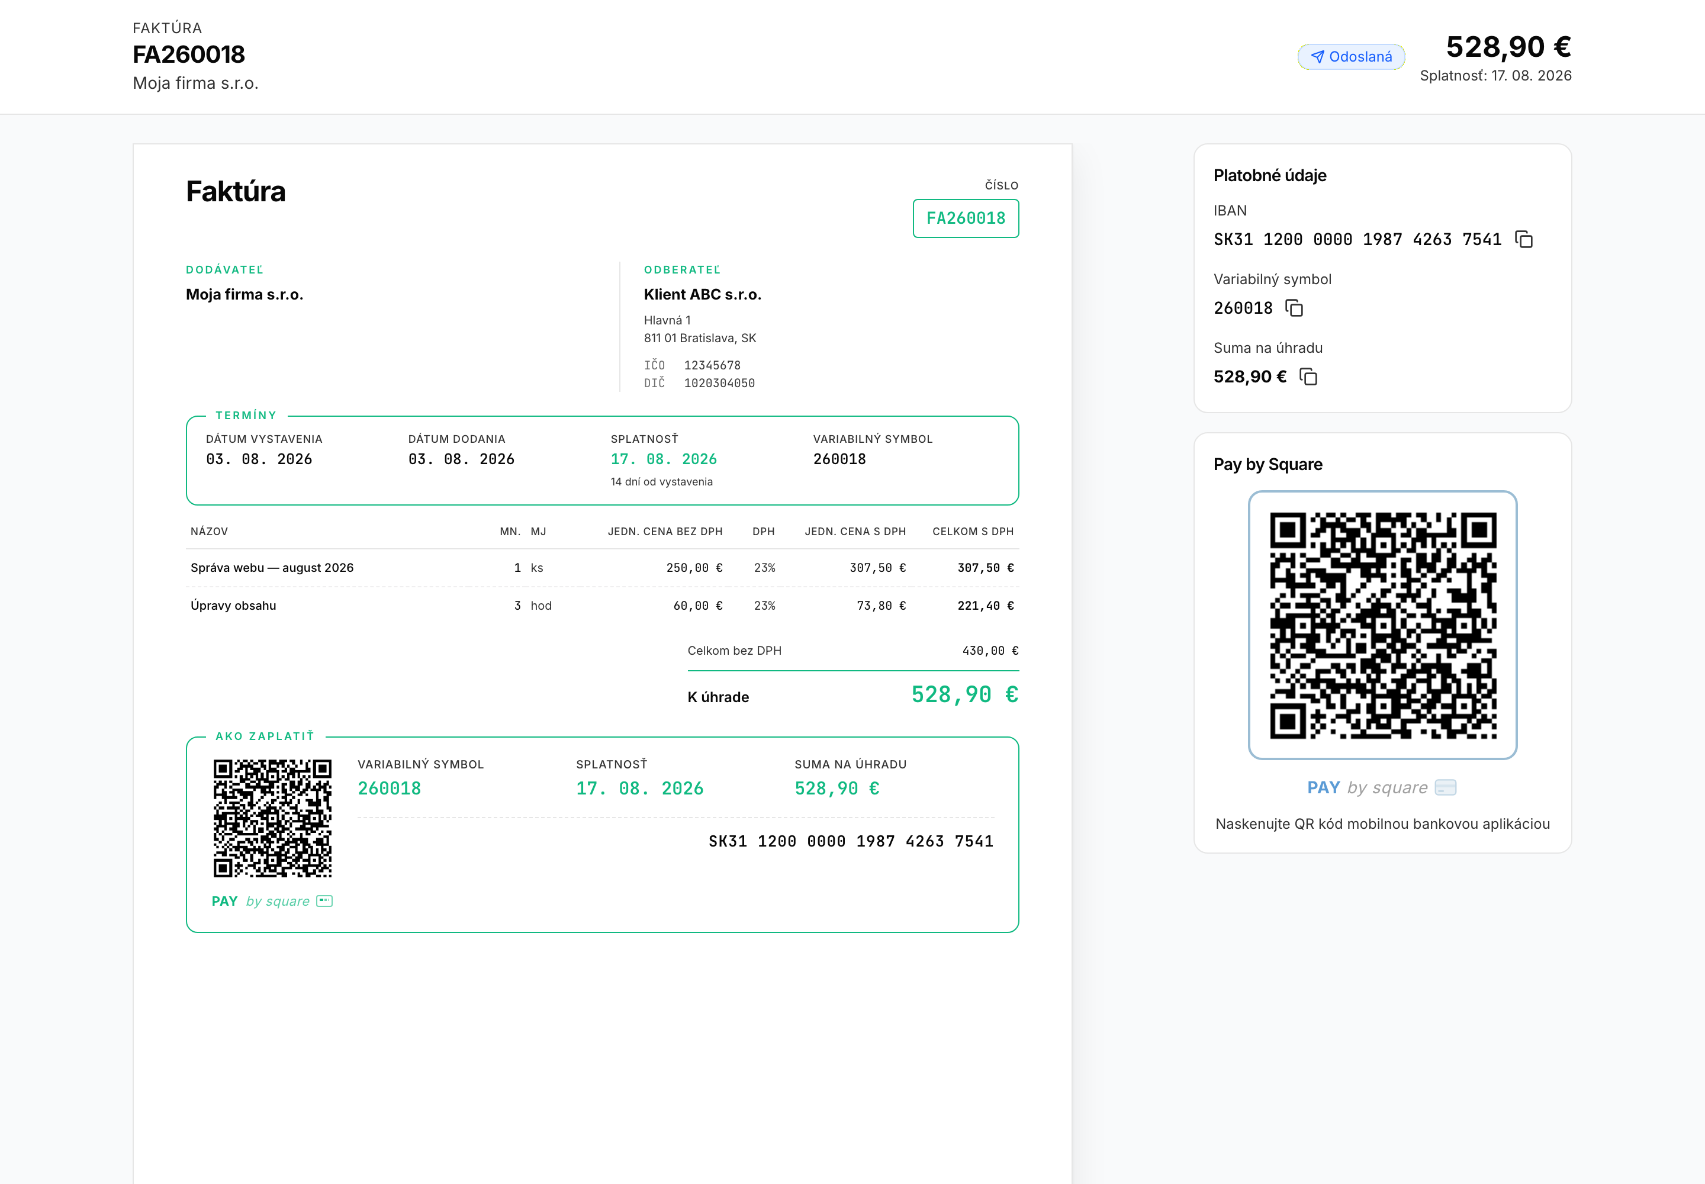Click the 528,90 € total in the page header

point(1508,47)
